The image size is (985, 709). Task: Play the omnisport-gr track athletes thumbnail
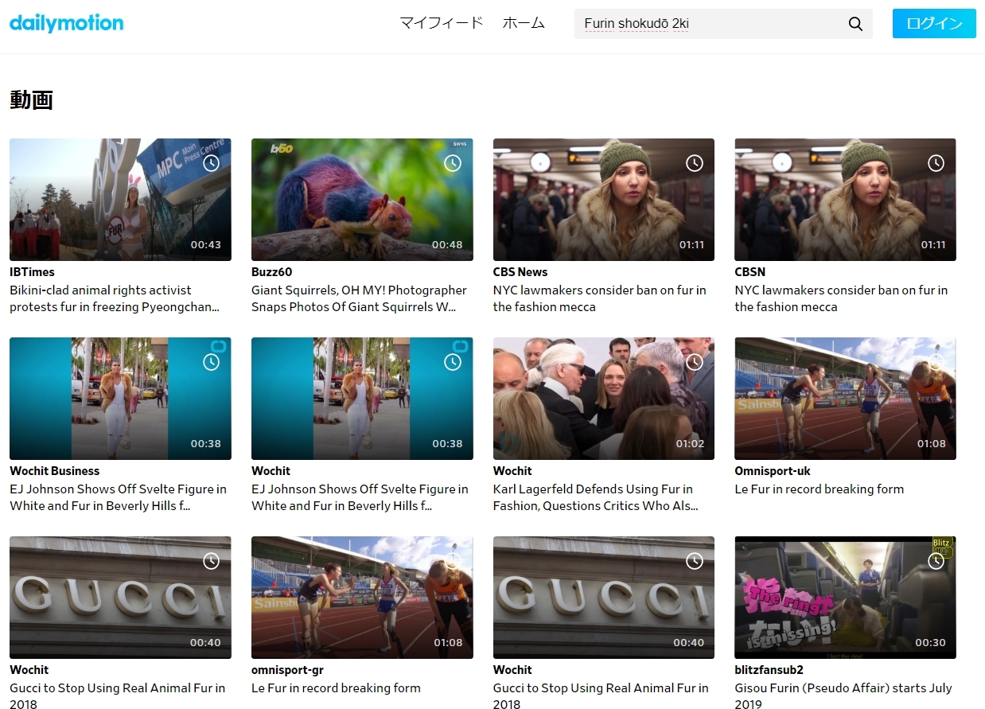tap(362, 598)
